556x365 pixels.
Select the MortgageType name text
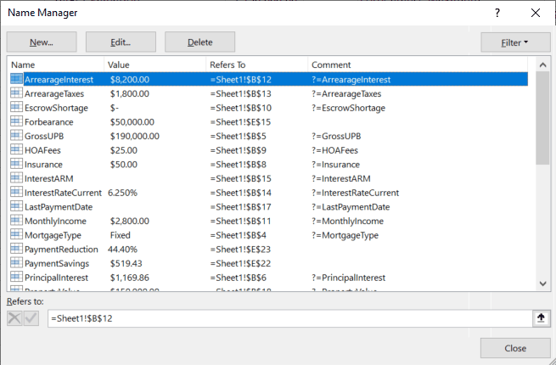[x=53, y=235]
